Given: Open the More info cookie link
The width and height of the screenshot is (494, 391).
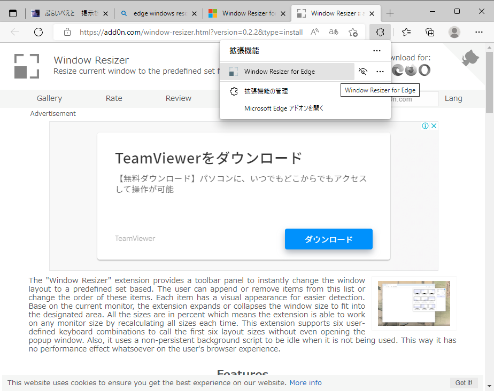Looking at the screenshot, I should [x=305, y=382].
